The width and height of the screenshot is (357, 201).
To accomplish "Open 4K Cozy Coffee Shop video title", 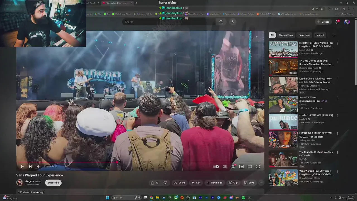I will pos(316,63).
